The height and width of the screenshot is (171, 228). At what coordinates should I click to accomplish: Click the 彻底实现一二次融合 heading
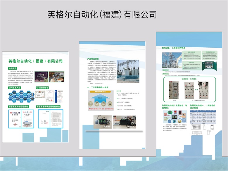click(189, 79)
